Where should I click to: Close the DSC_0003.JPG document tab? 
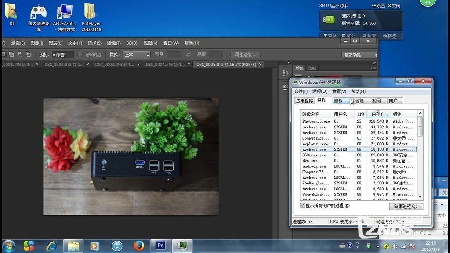(x=138, y=65)
